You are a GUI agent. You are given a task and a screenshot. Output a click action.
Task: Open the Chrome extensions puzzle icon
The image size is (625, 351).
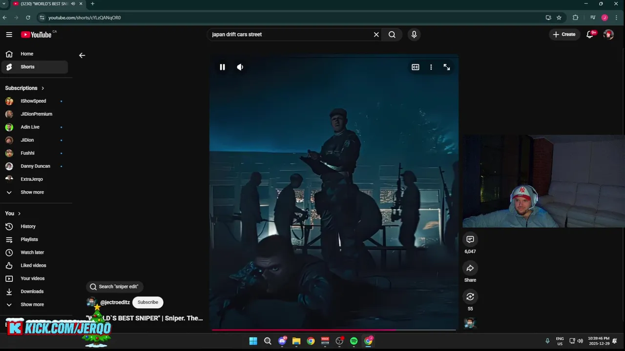[575, 18]
